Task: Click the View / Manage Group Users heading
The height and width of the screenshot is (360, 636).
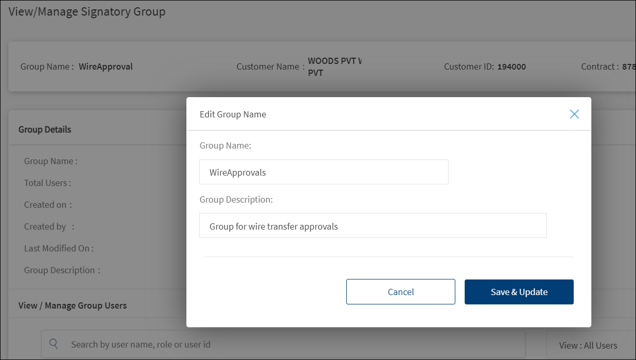Action: [x=73, y=305]
